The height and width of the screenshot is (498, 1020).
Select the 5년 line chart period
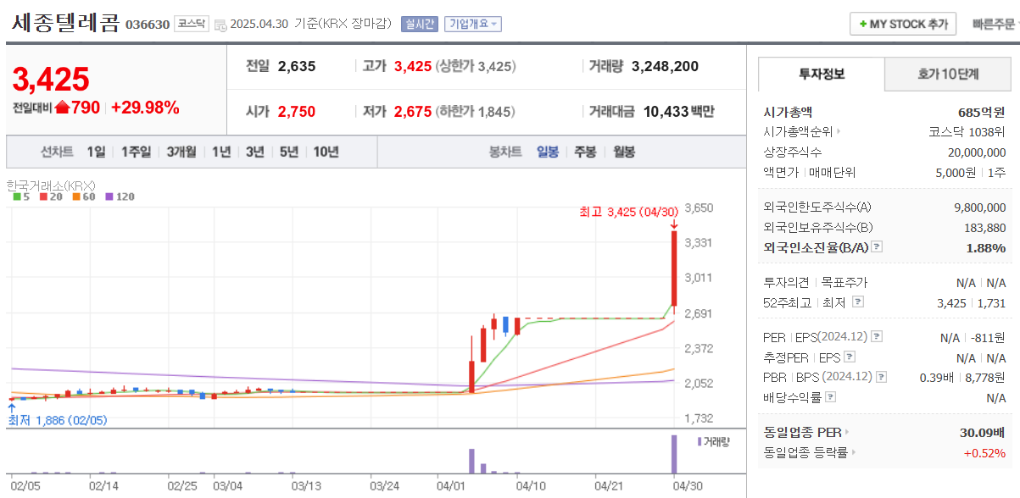[x=288, y=152]
